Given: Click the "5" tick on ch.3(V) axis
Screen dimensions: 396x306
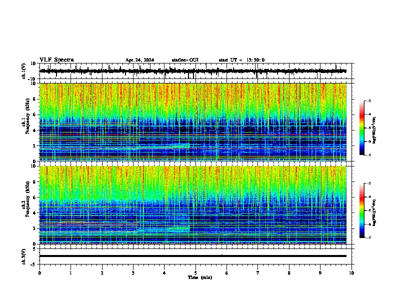Looking at the screenshot, I should pyautogui.click(x=34, y=248).
